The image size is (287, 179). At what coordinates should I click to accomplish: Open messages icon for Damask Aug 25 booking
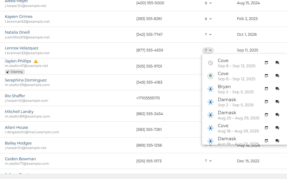(x=277, y=115)
